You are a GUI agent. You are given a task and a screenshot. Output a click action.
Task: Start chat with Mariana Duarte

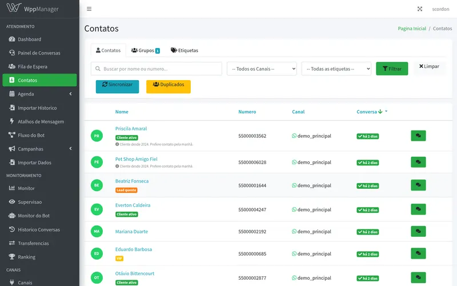tap(418, 232)
